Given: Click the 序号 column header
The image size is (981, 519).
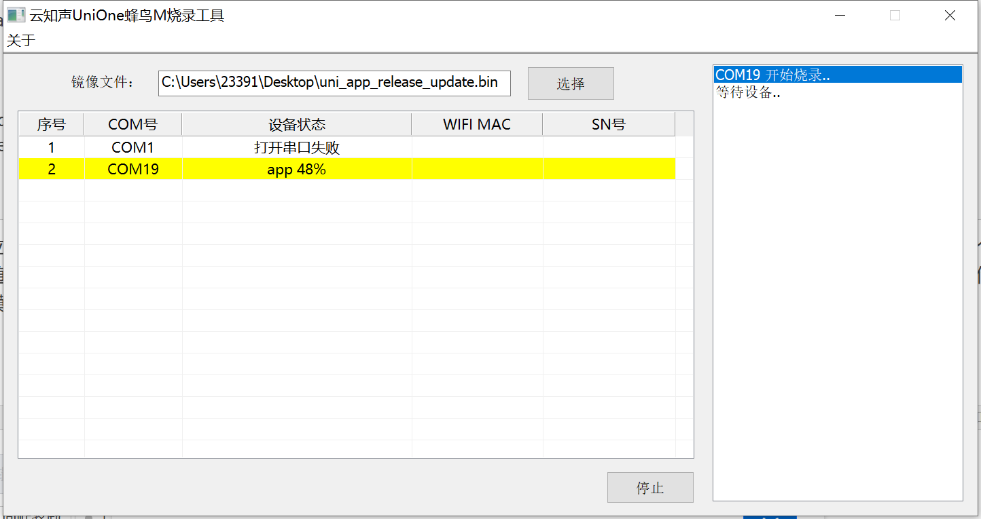Looking at the screenshot, I should click(51, 125).
